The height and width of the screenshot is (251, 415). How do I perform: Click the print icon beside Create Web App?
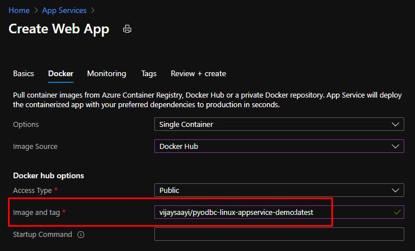[x=127, y=29]
